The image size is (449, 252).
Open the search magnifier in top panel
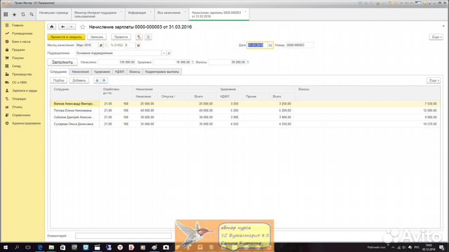pos(31,13)
